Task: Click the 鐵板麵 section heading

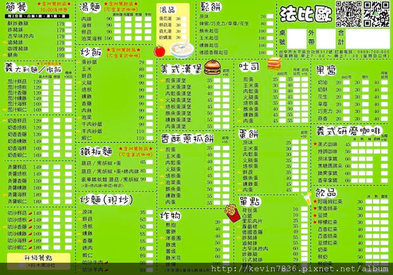Action: 96,151
